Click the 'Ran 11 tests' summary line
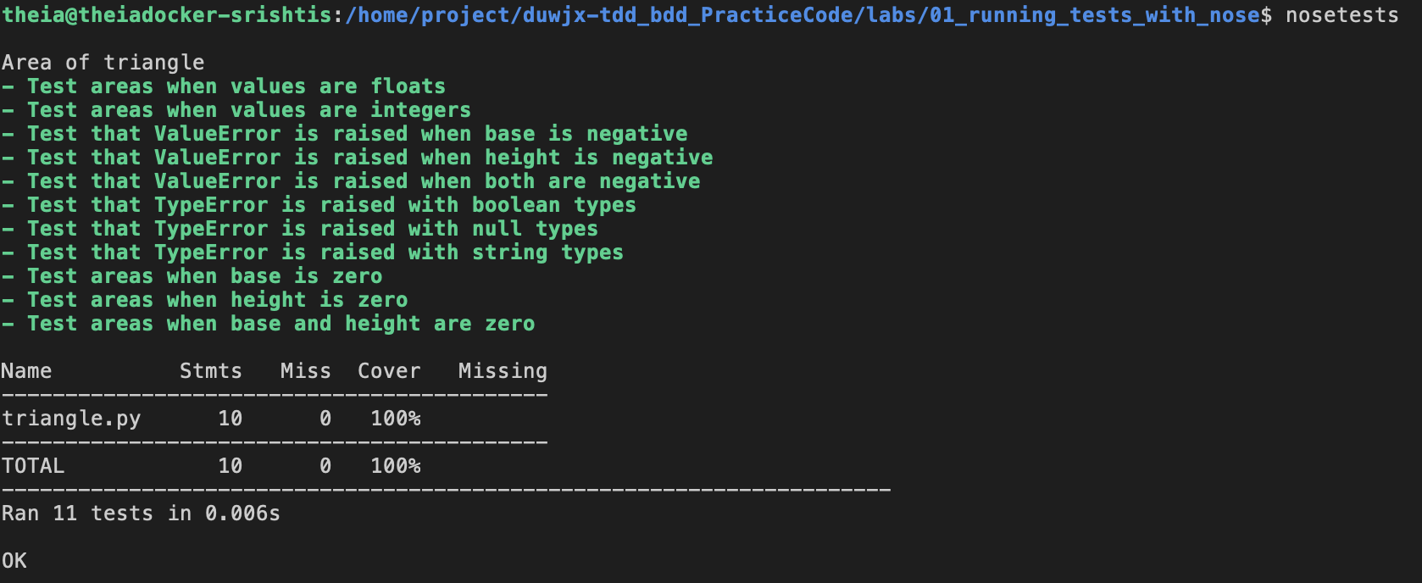The width and height of the screenshot is (1422, 583). pyautogui.click(x=141, y=514)
